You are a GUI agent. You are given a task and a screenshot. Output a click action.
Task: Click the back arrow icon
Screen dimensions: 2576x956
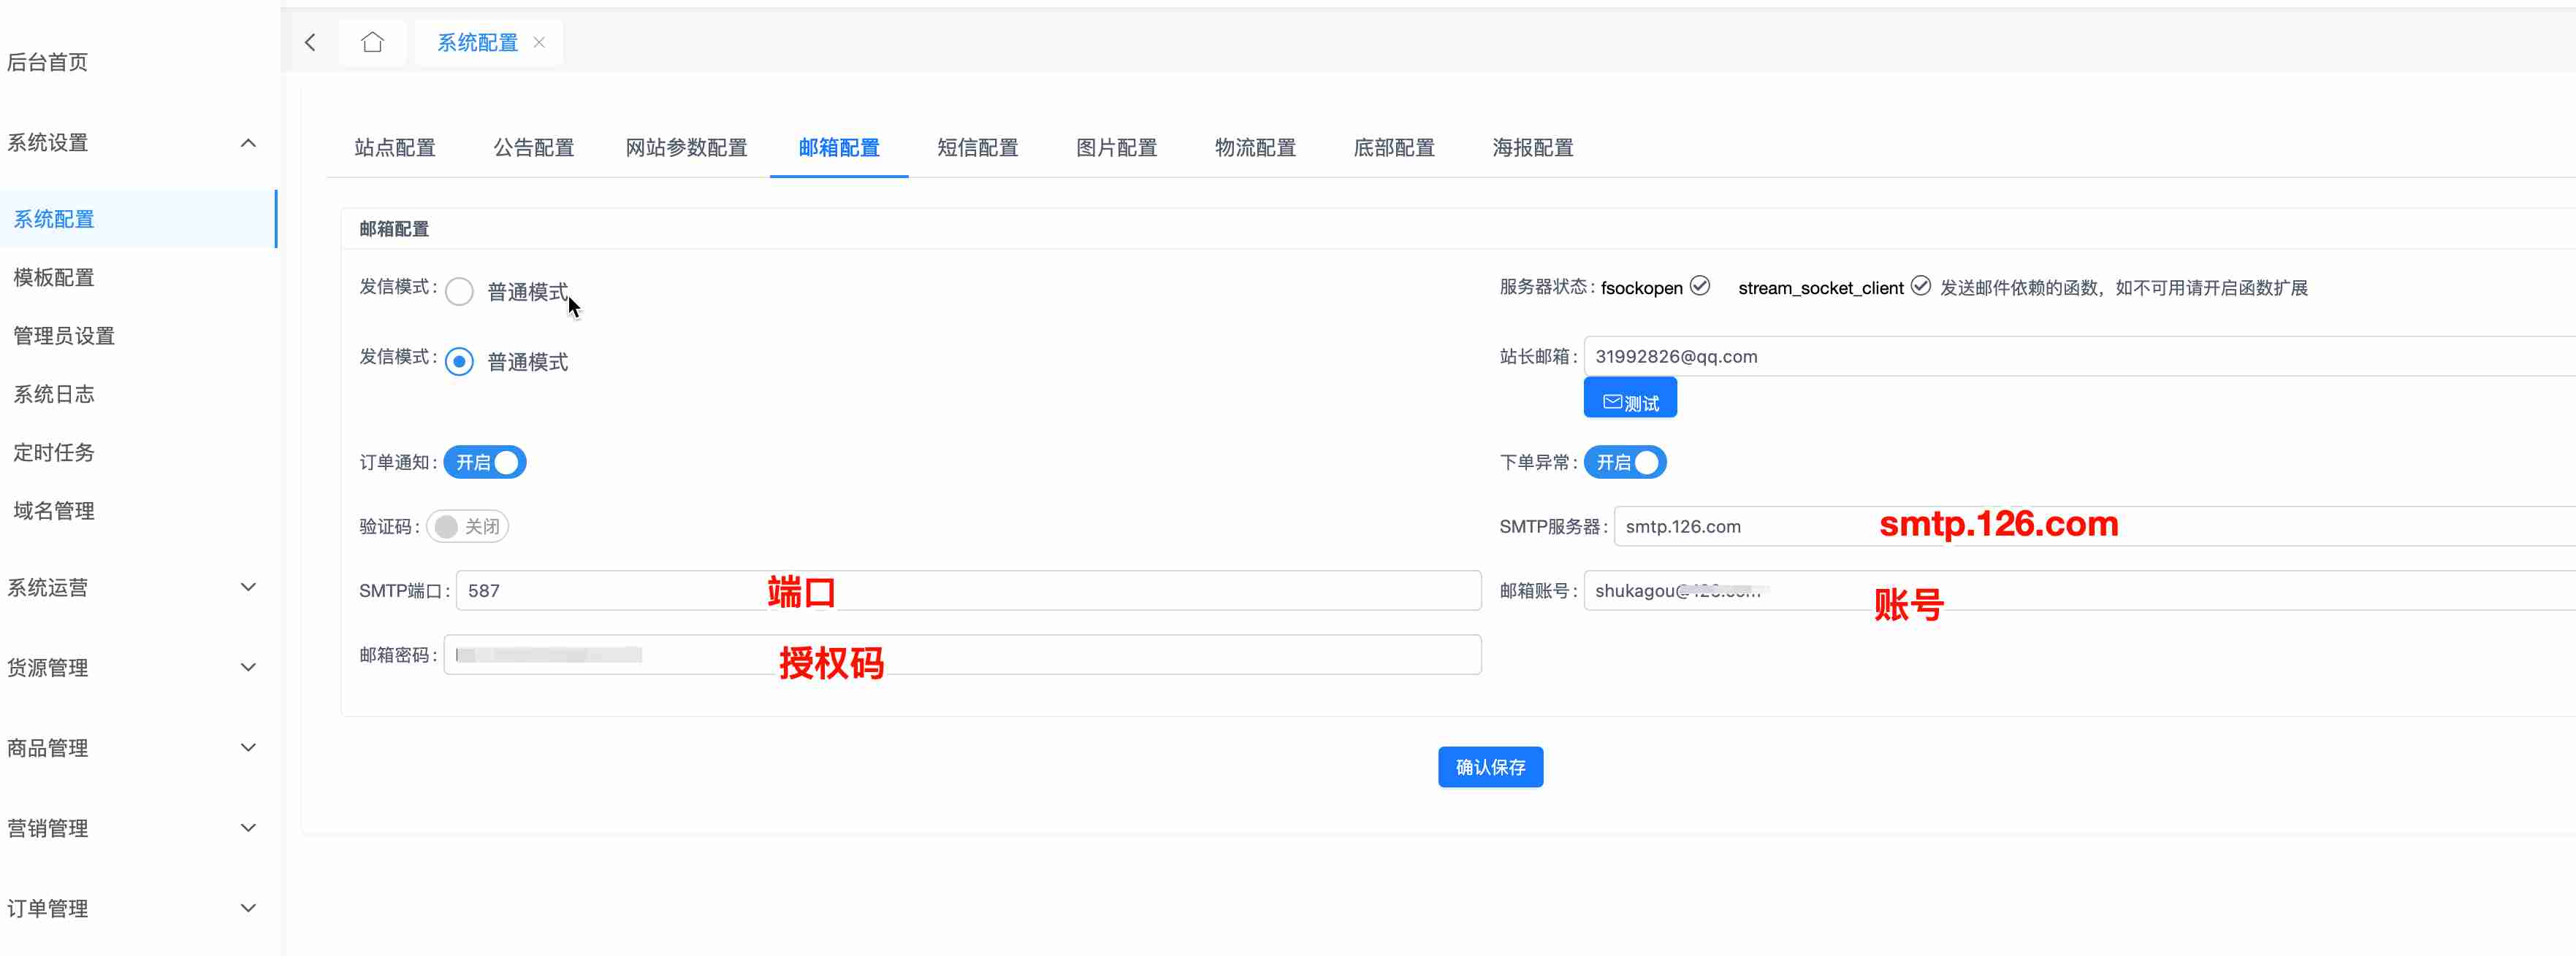click(x=310, y=42)
